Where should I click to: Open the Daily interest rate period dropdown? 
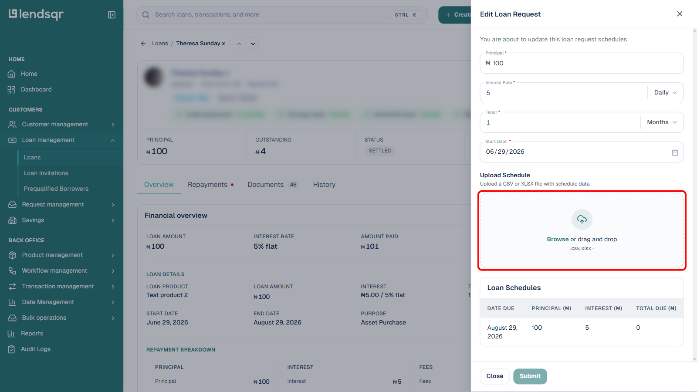tap(665, 93)
